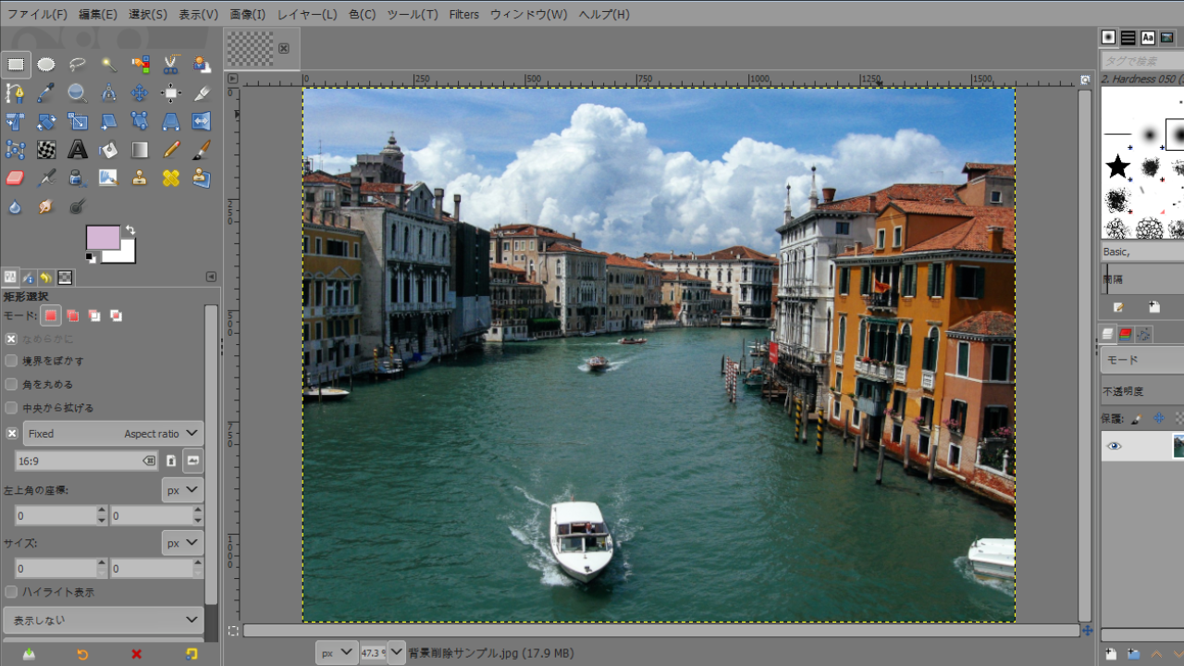Check the 角を丸める option
Viewport: 1184px width, 666px height.
pyautogui.click(x=9, y=382)
